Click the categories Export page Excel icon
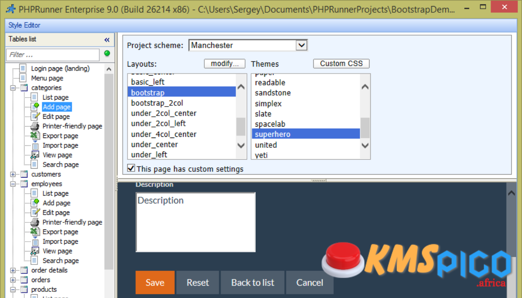522x298 pixels. (35, 136)
